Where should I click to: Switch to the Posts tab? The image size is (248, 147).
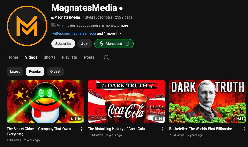(89, 57)
